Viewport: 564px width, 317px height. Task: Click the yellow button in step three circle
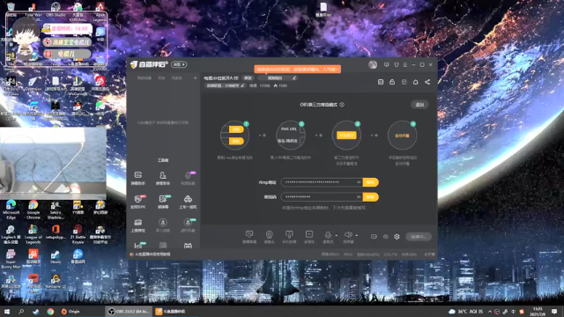tap(346, 135)
